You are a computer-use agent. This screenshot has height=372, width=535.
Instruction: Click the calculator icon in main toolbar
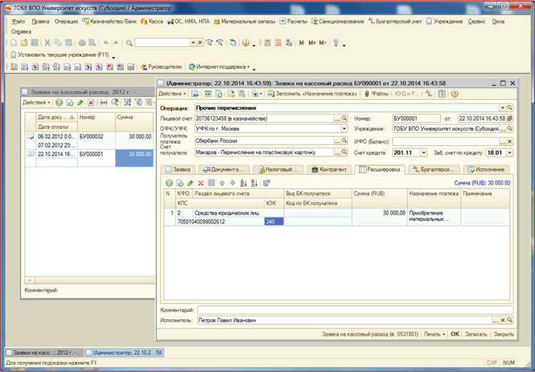[x=267, y=43]
